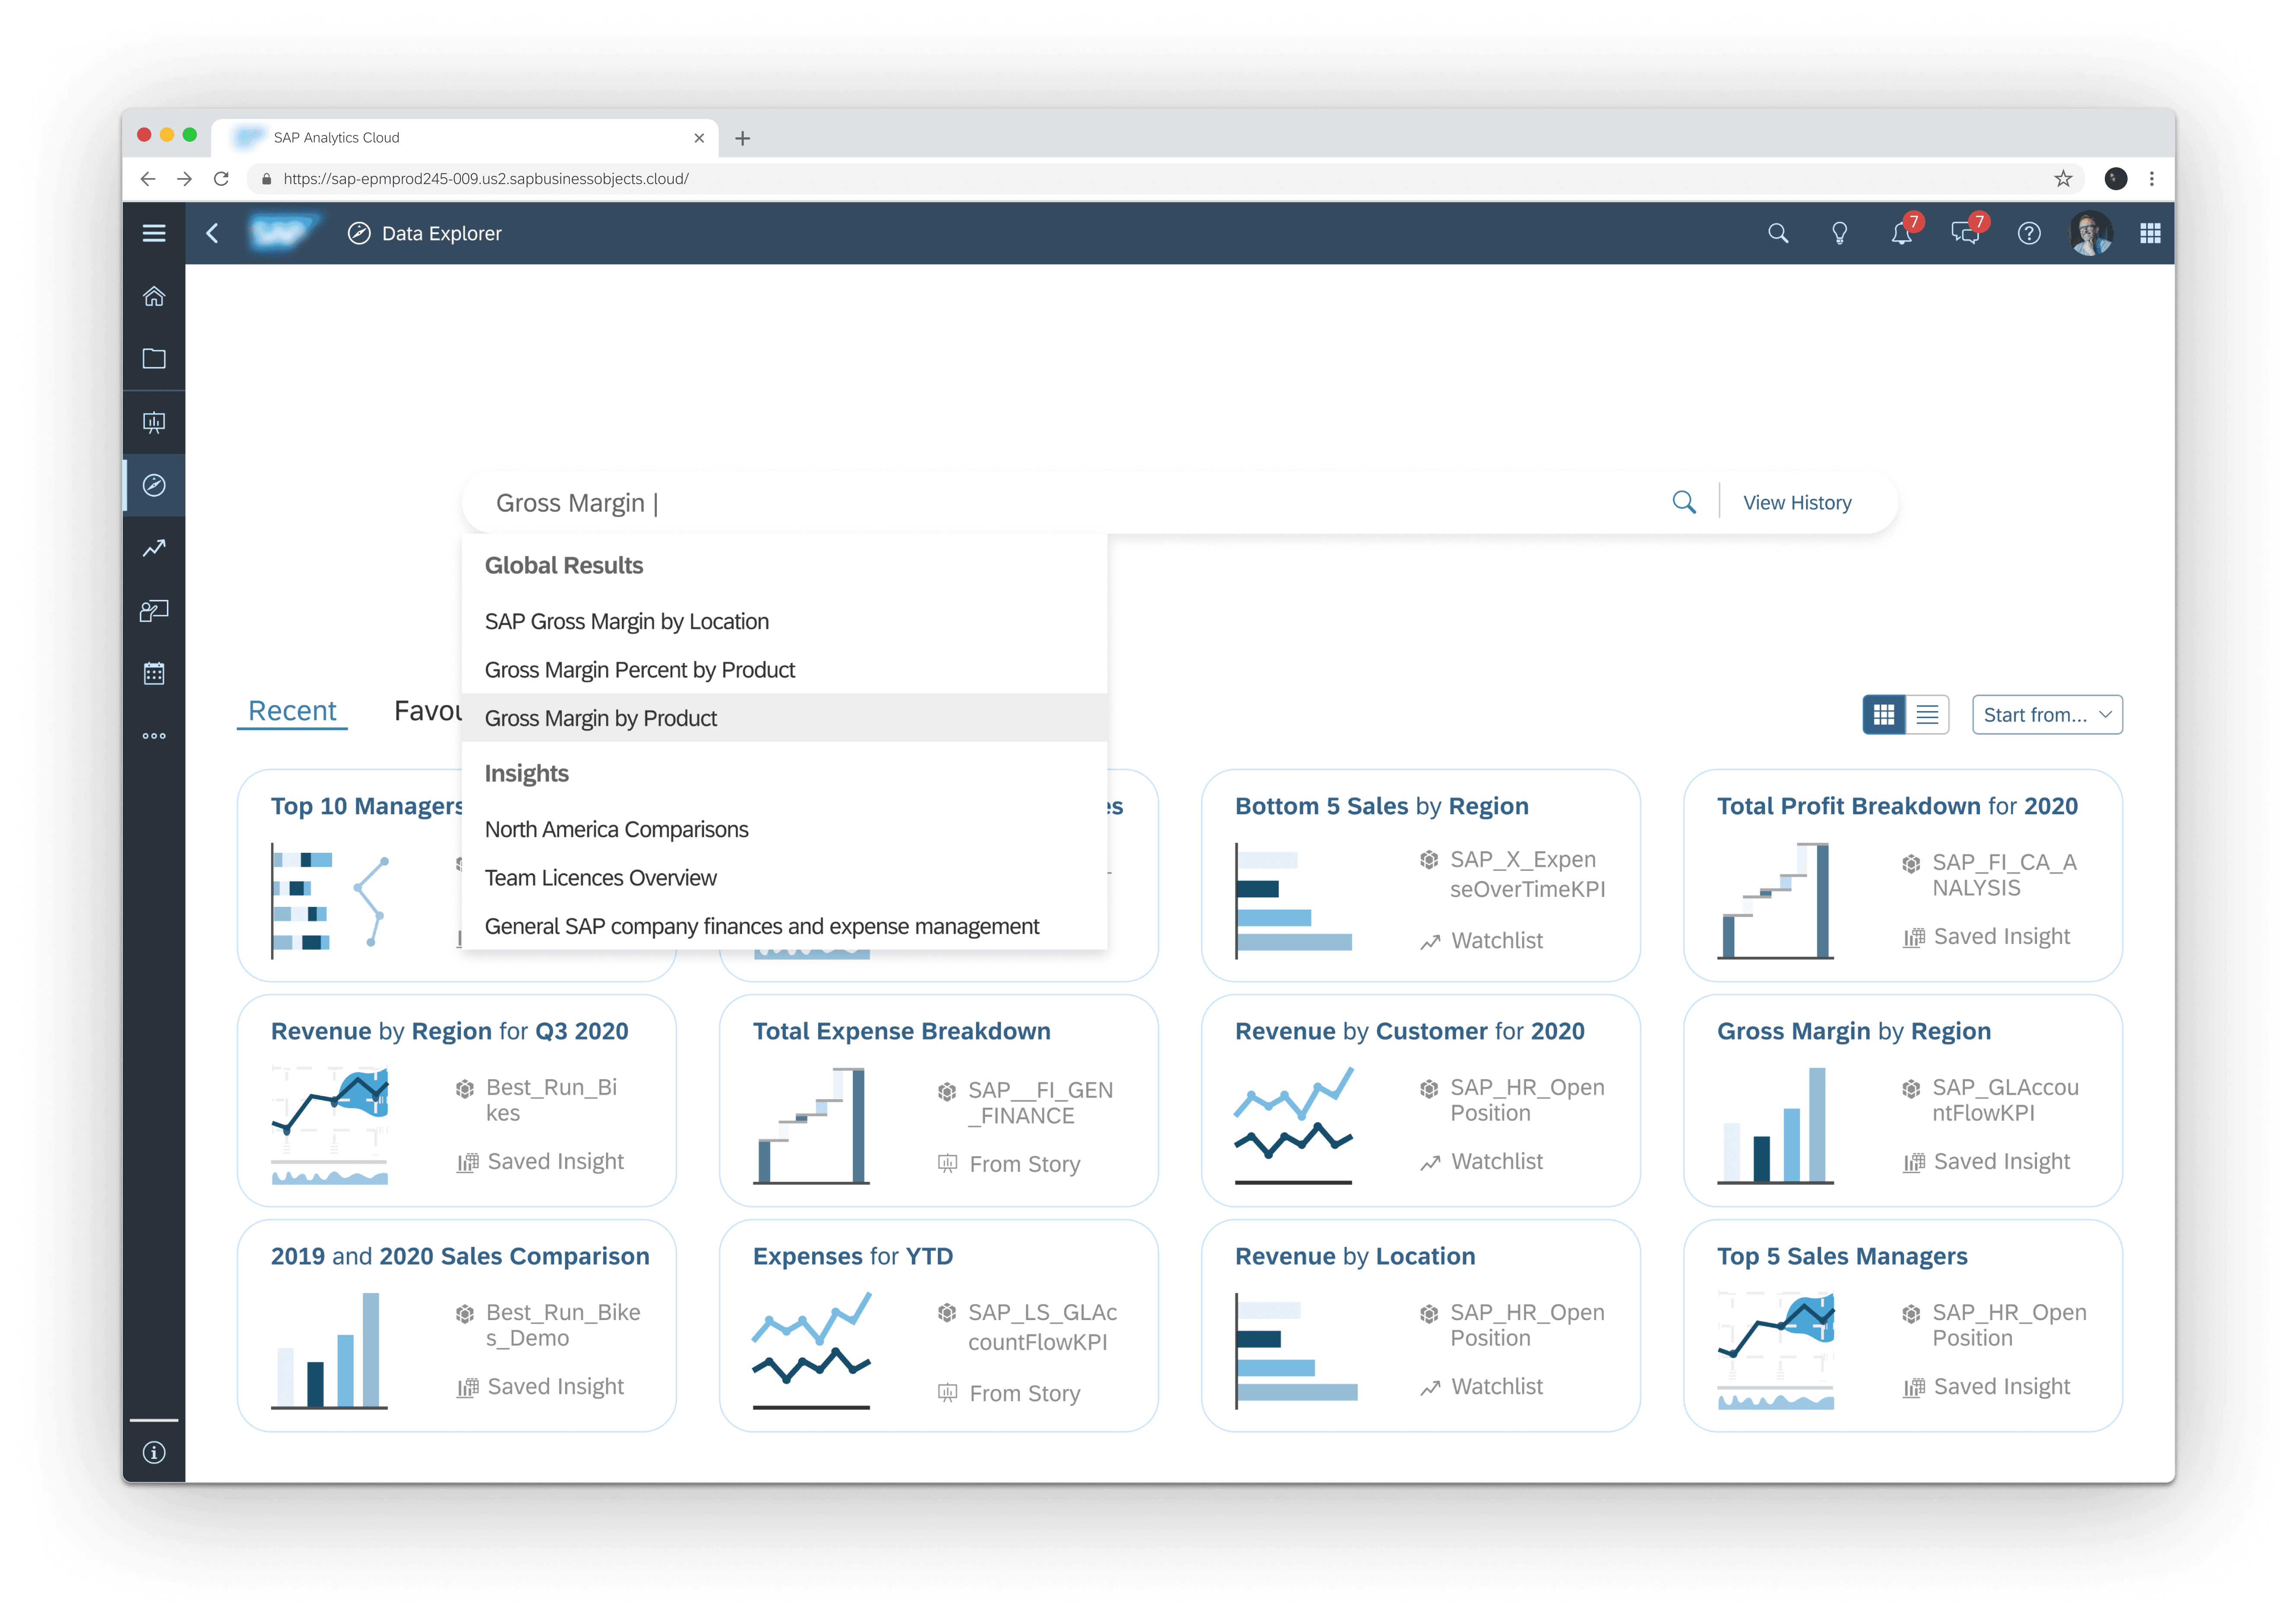Go back in browser history
This screenshot has width=2296, height=1617.
click(x=148, y=179)
